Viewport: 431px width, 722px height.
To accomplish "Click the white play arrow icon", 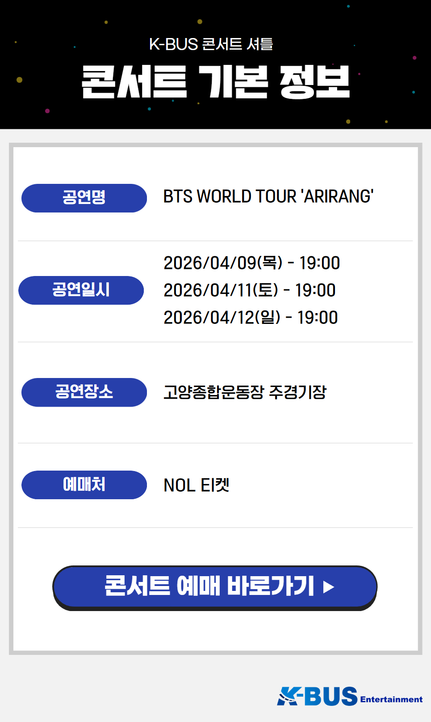I will coord(329,587).
